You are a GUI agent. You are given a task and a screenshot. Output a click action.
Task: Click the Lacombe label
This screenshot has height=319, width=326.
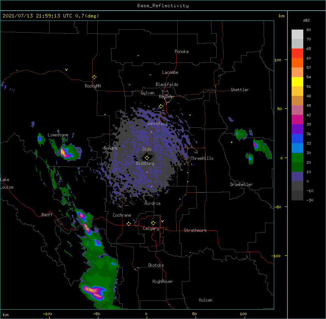tap(170, 72)
